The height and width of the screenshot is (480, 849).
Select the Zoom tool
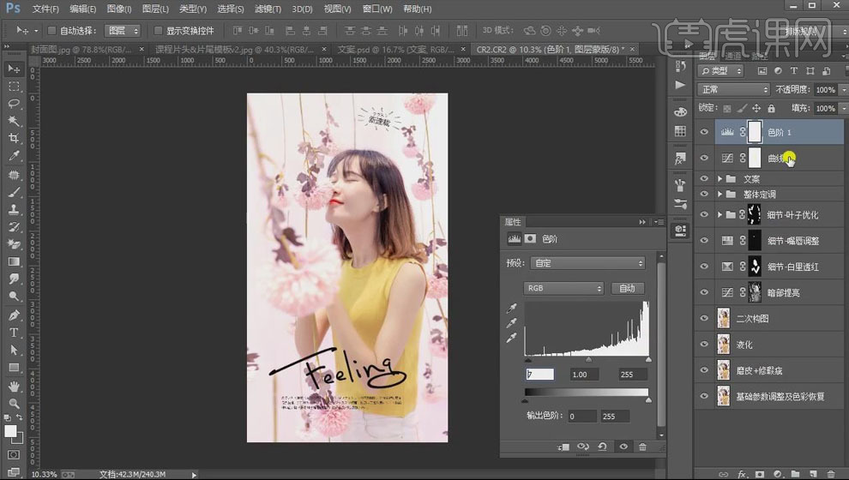click(x=14, y=403)
